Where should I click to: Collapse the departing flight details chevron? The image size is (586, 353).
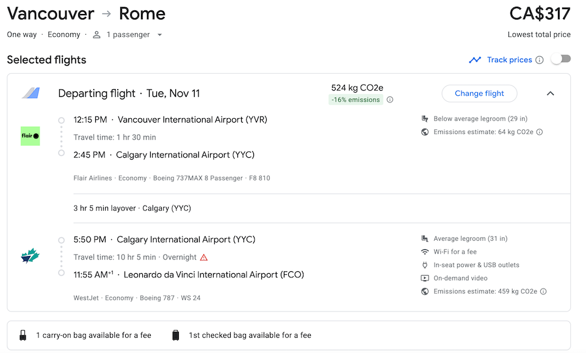551,93
